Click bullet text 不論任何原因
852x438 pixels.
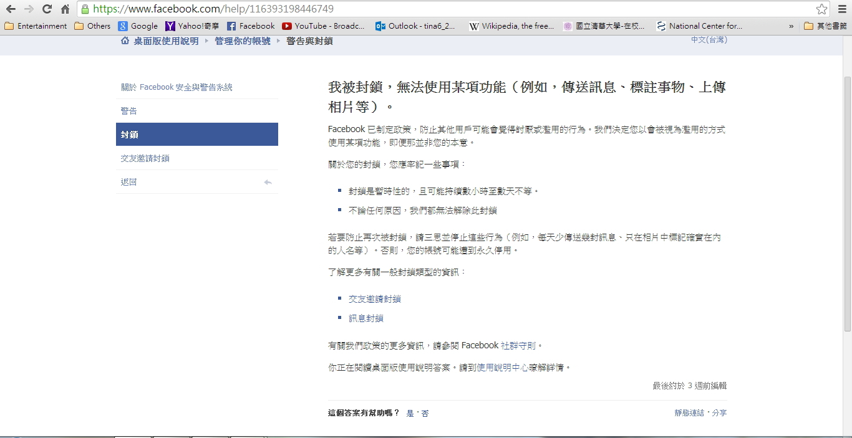[x=422, y=211]
